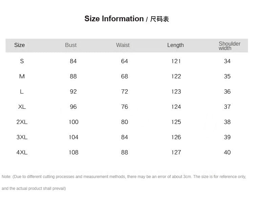
Task: Click the length value 127 for 4XL
Action: tap(176, 152)
